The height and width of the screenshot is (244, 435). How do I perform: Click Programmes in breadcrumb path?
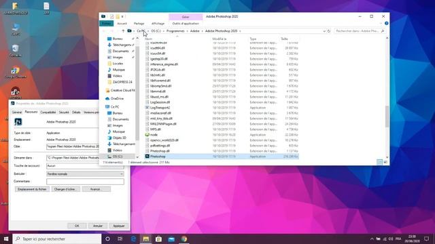[x=175, y=31]
